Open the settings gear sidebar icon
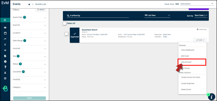Viewport: 217px width, 101px height. (x=5, y=61)
